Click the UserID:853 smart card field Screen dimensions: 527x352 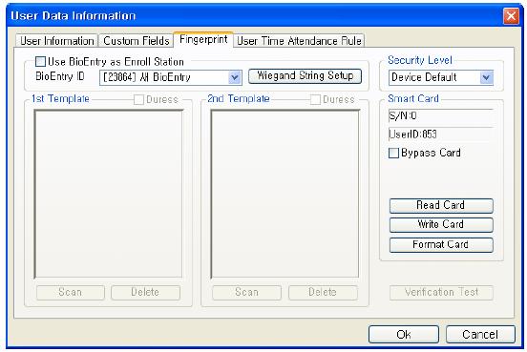(x=441, y=135)
